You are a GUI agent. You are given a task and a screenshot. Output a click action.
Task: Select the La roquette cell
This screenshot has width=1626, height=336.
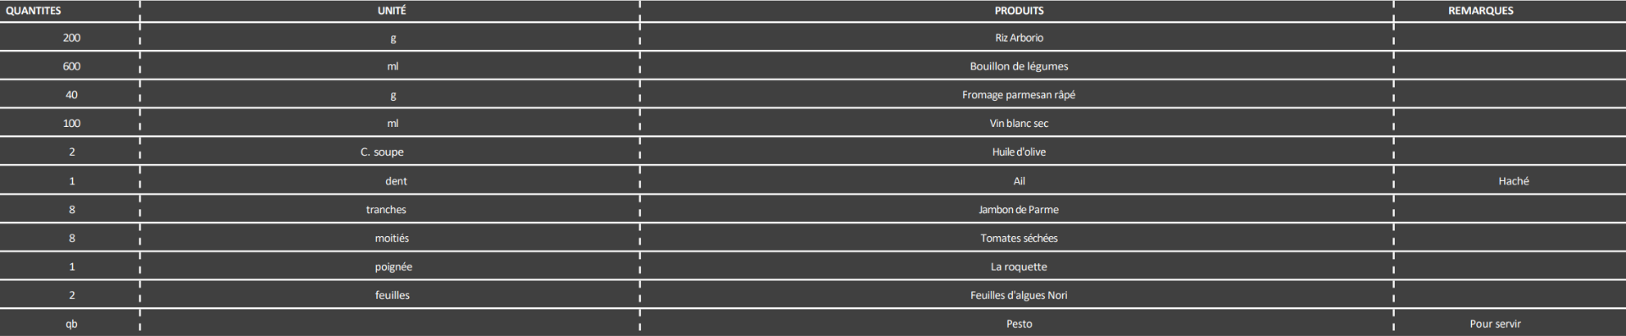1019,267
